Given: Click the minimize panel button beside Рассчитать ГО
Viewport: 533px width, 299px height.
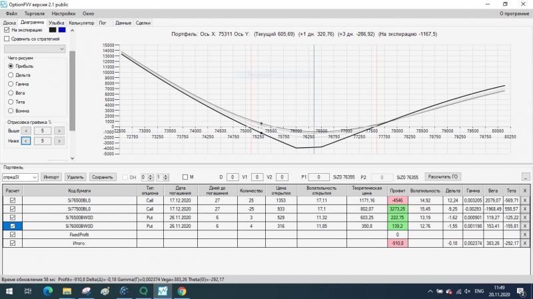Looking at the screenshot, I should pyautogui.click(x=526, y=177).
